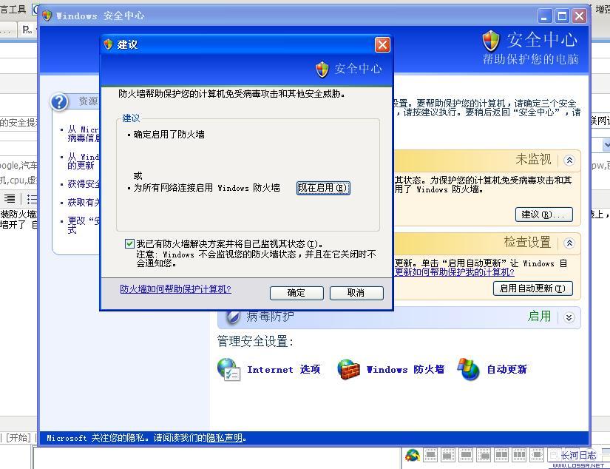Click the 未监视 status text
Screen dimensions: 610x469
click(x=533, y=159)
